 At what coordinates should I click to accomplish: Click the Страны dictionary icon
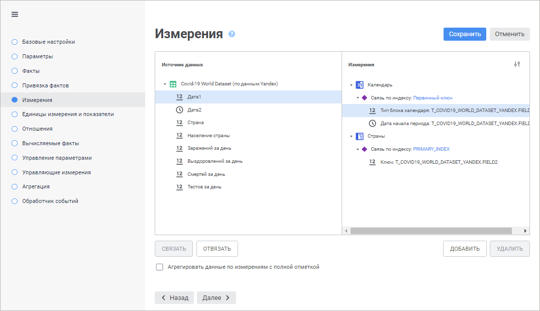359,136
